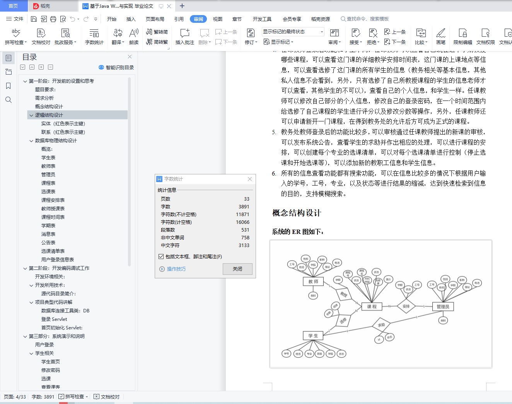Insert a comment with 插入批注
512x404 pixels.
pos(185,37)
